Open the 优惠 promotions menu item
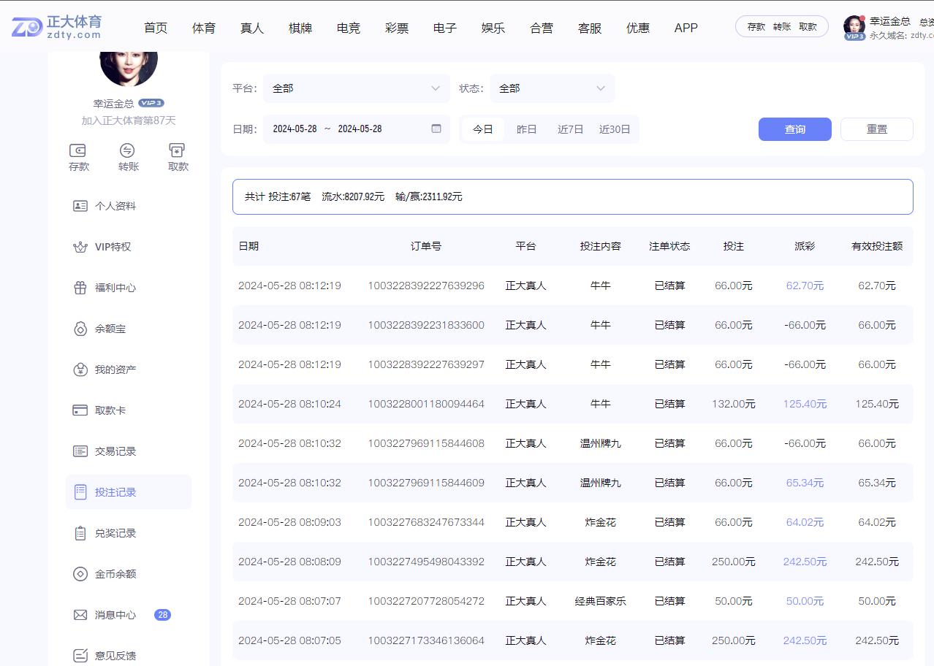The image size is (934, 666). [637, 28]
